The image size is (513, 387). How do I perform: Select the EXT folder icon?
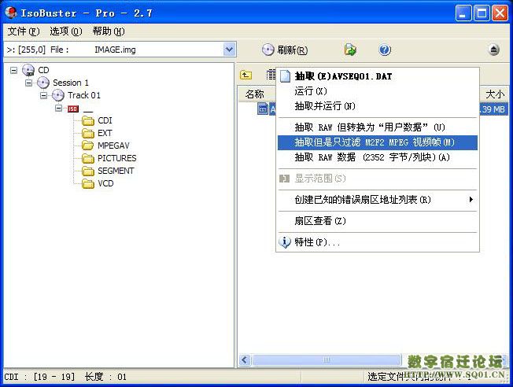[88, 133]
